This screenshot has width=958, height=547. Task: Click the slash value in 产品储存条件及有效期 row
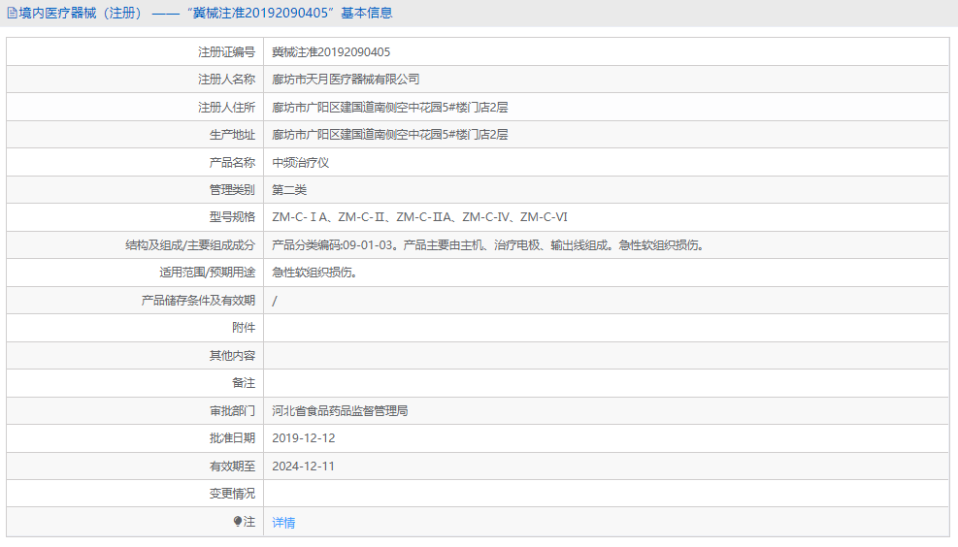(275, 301)
